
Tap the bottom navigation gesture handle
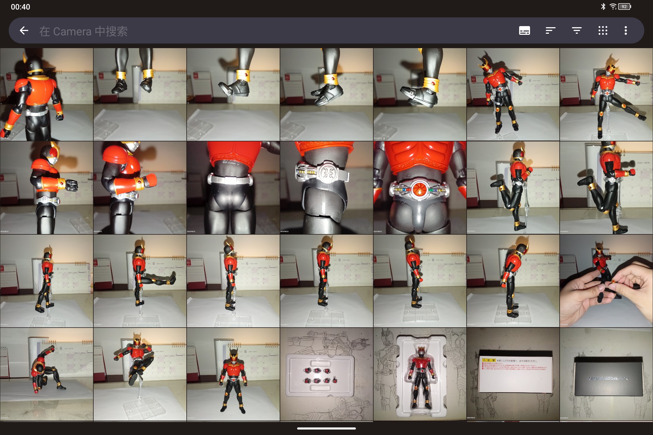click(326, 428)
